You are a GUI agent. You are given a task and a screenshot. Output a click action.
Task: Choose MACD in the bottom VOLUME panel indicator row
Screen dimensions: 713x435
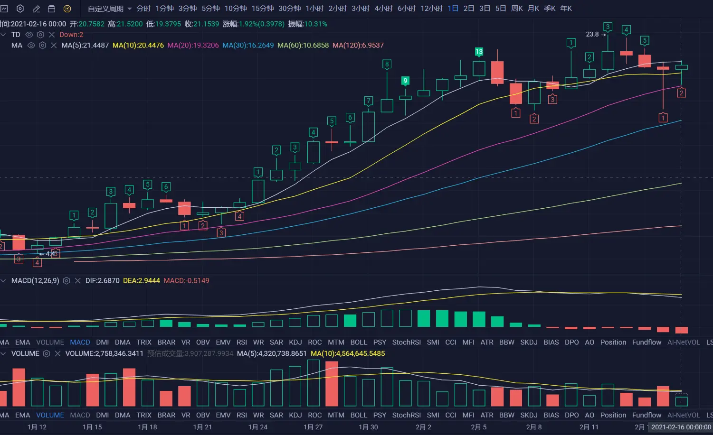(x=80, y=416)
